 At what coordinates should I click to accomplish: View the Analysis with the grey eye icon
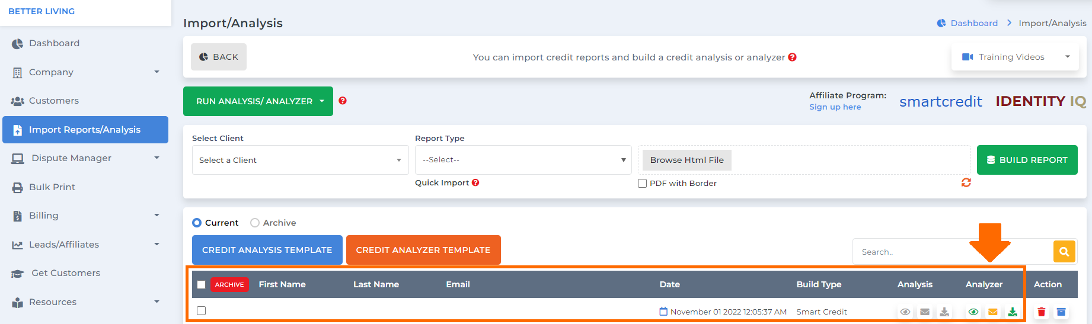click(x=905, y=312)
